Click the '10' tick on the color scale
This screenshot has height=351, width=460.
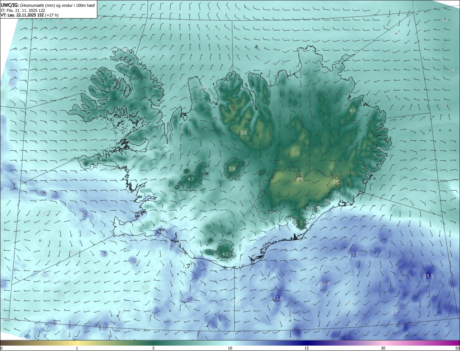click(230, 348)
